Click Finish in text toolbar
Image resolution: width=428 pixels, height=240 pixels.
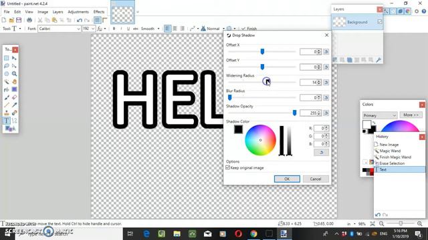point(249,29)
